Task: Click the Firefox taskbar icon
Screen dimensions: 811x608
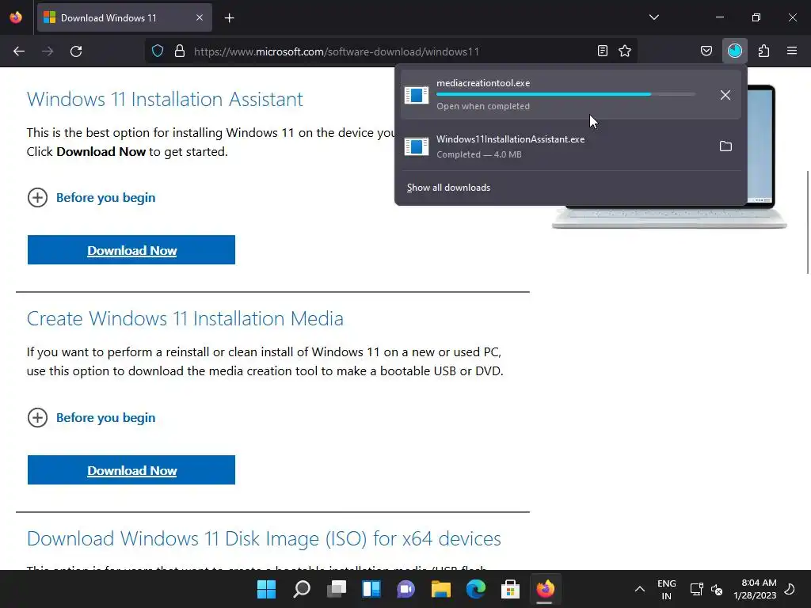Action: [x=545, y=589]
